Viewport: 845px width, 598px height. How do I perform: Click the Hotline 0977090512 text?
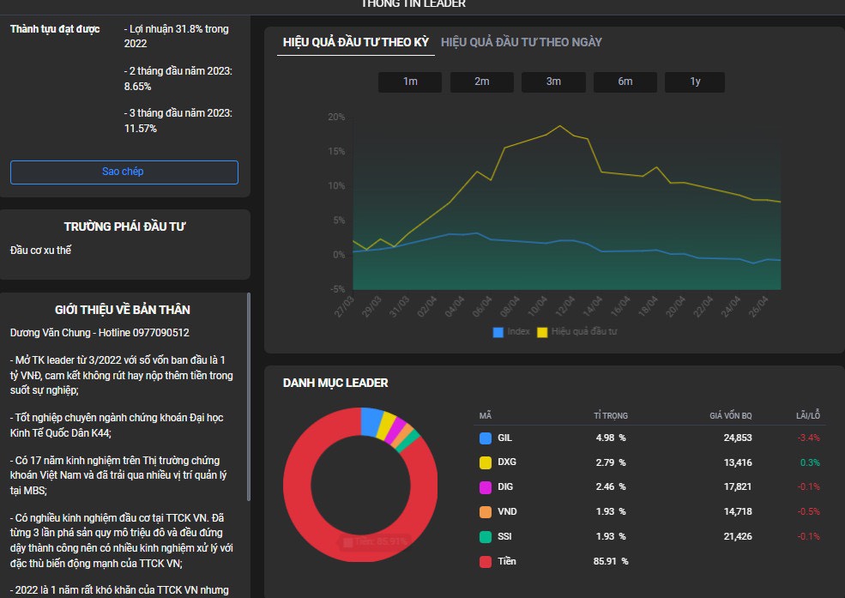(x=144, y=332)
